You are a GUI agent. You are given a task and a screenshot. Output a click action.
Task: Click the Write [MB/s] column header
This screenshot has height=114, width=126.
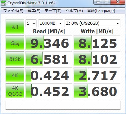(97, 31)
